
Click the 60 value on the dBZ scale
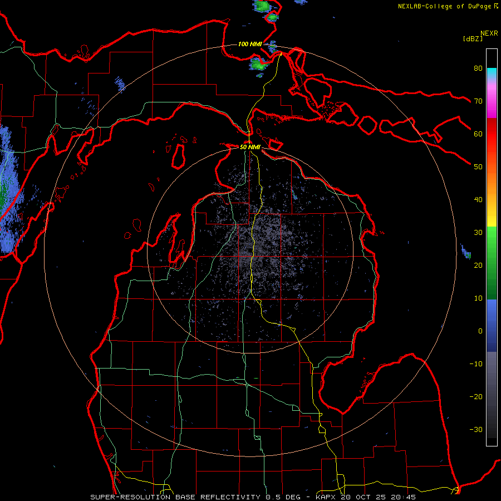pos(478,134)
